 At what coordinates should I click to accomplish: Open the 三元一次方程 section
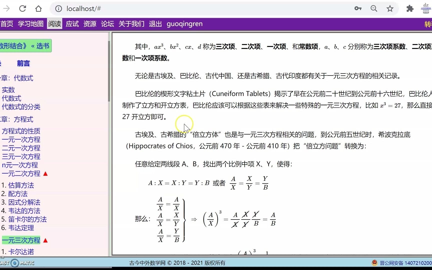click(21, 156)
